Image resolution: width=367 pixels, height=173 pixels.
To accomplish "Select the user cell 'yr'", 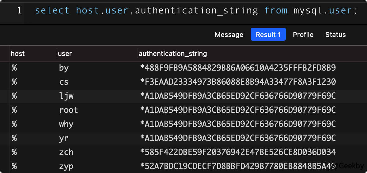I will click(64, 138).
